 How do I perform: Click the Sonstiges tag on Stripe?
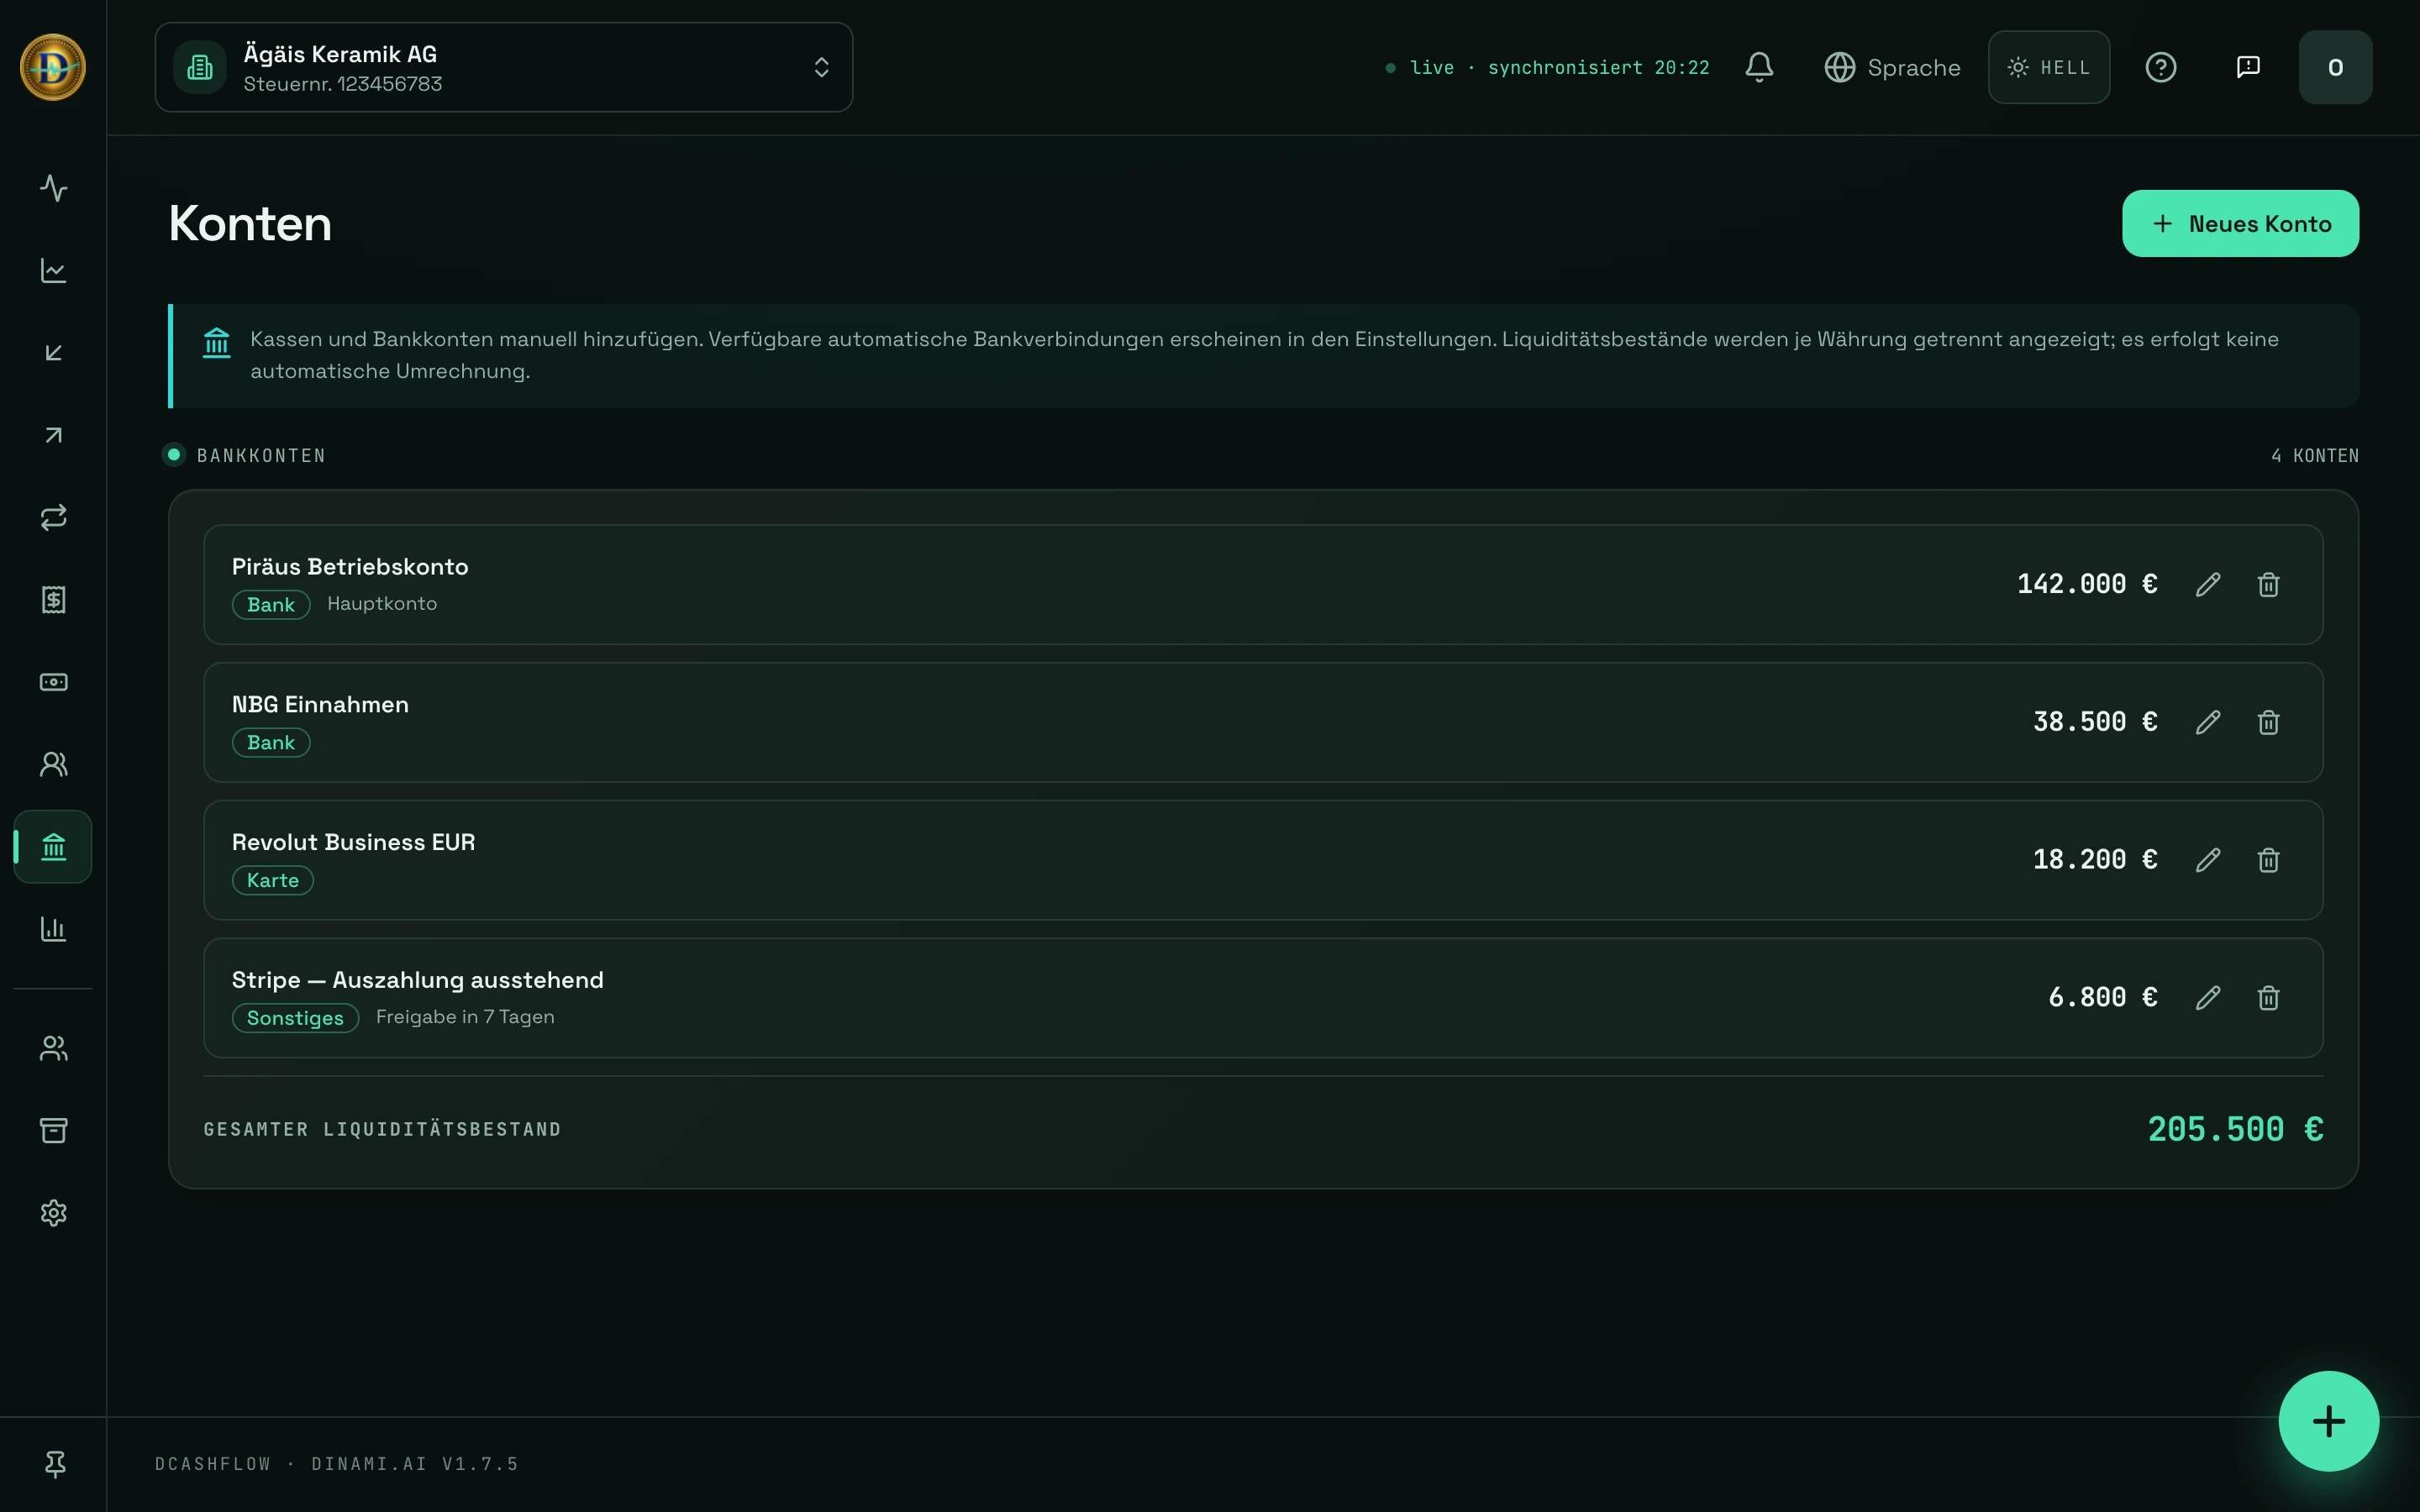(x=295, y=1018)
